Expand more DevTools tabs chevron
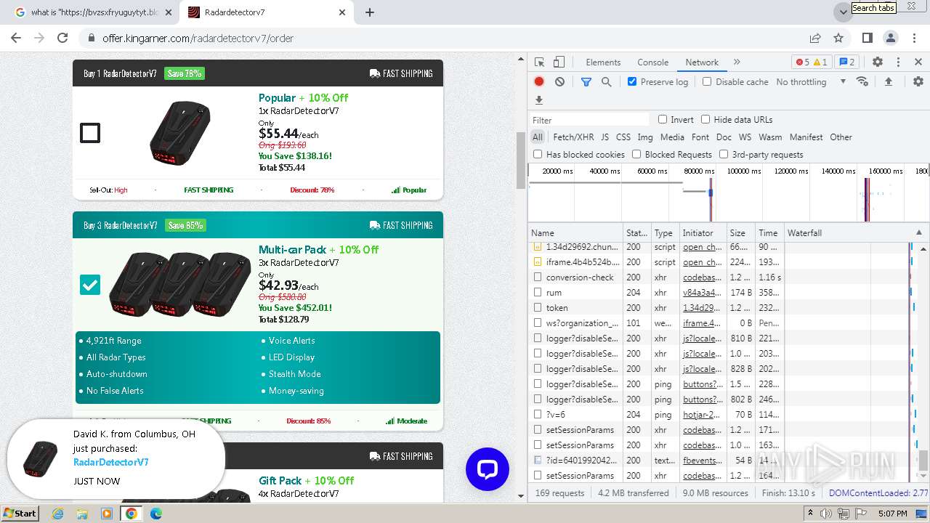930x523 pixels. point(737,62)
